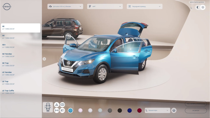The image size is (210, 118).
Task: Choose the white body color
Action: point(90,111)
